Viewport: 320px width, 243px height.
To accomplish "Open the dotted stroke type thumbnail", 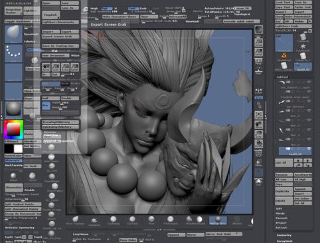I will (x=13, y=53).
